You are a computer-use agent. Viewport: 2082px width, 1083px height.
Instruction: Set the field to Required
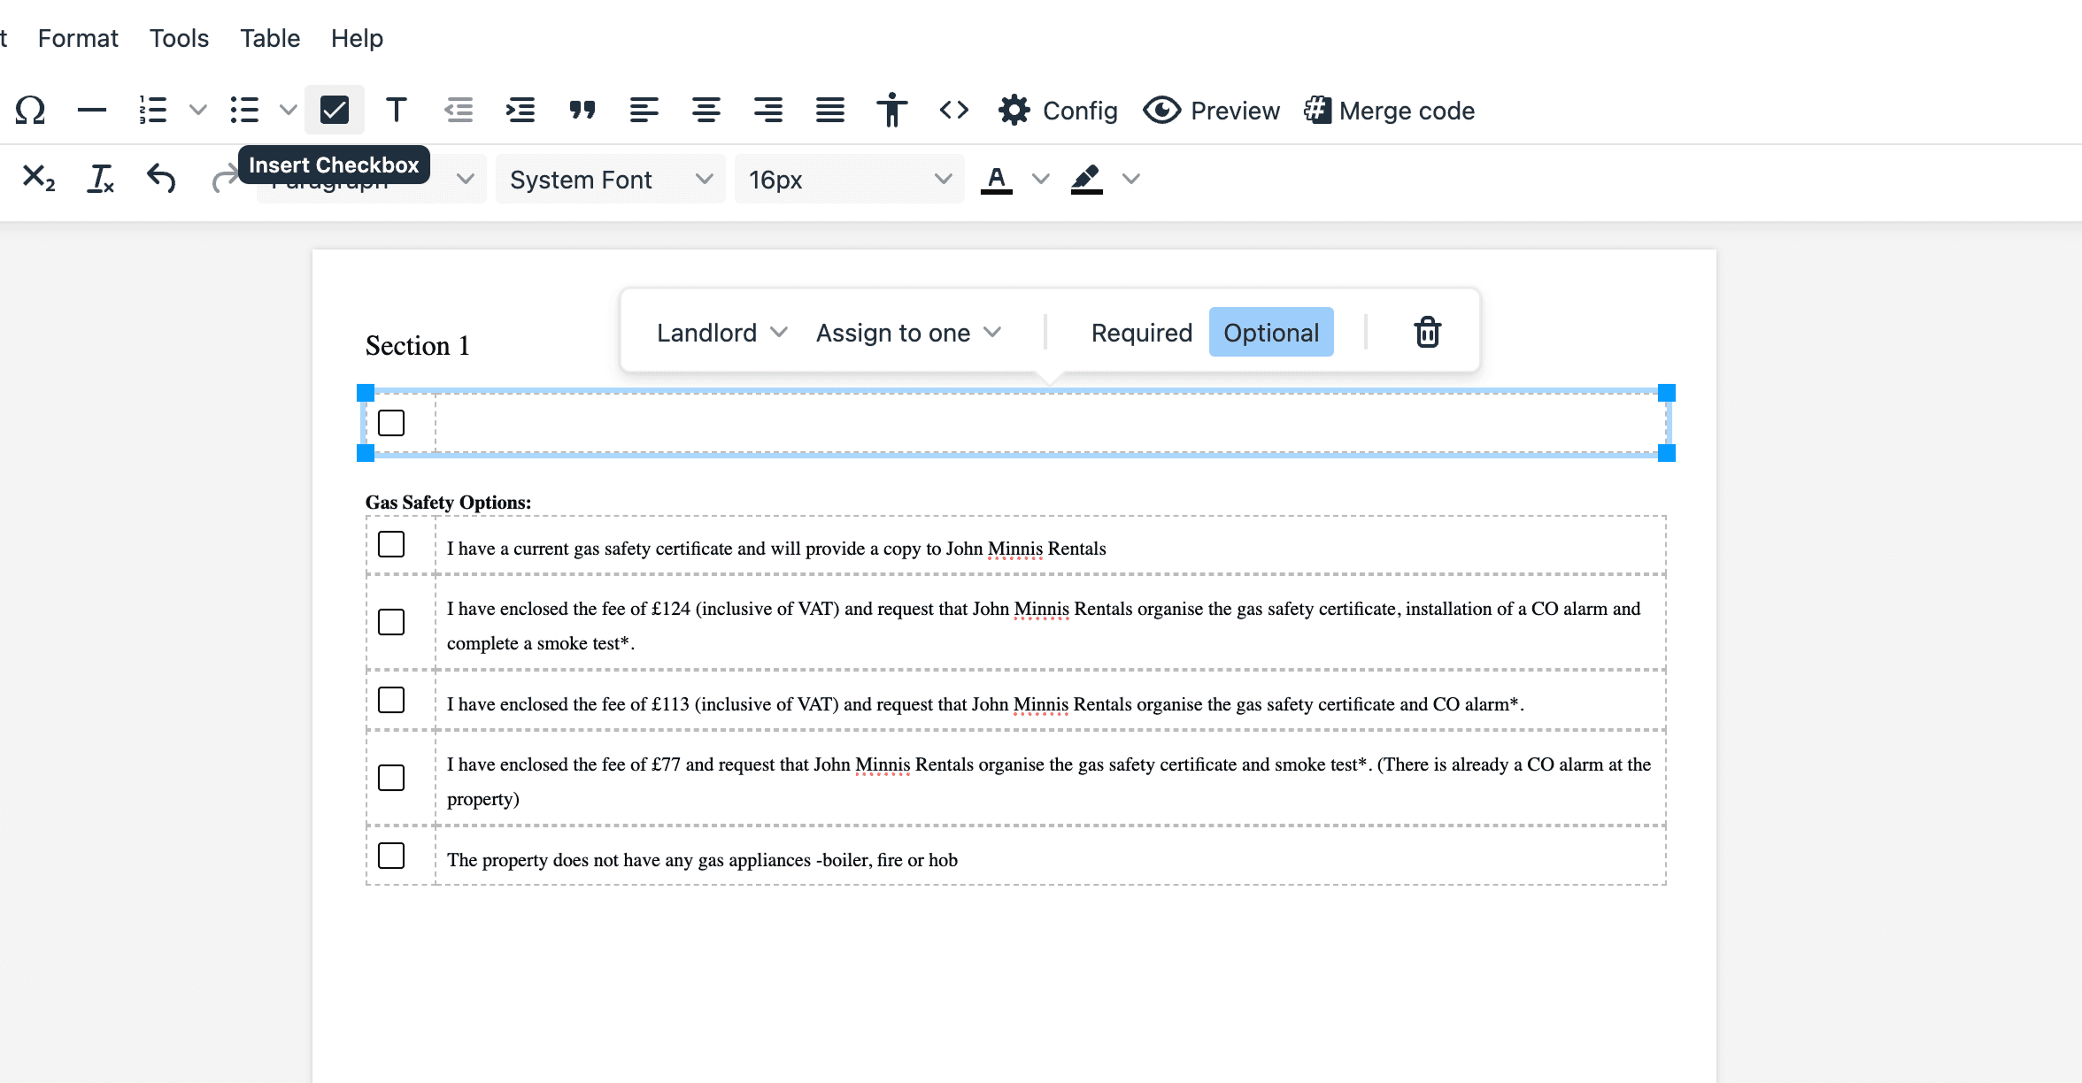tap(1141, 333)
